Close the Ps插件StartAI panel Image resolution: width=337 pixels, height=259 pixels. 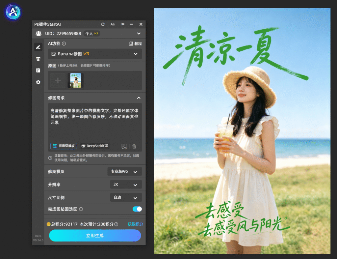coord(141,24)
